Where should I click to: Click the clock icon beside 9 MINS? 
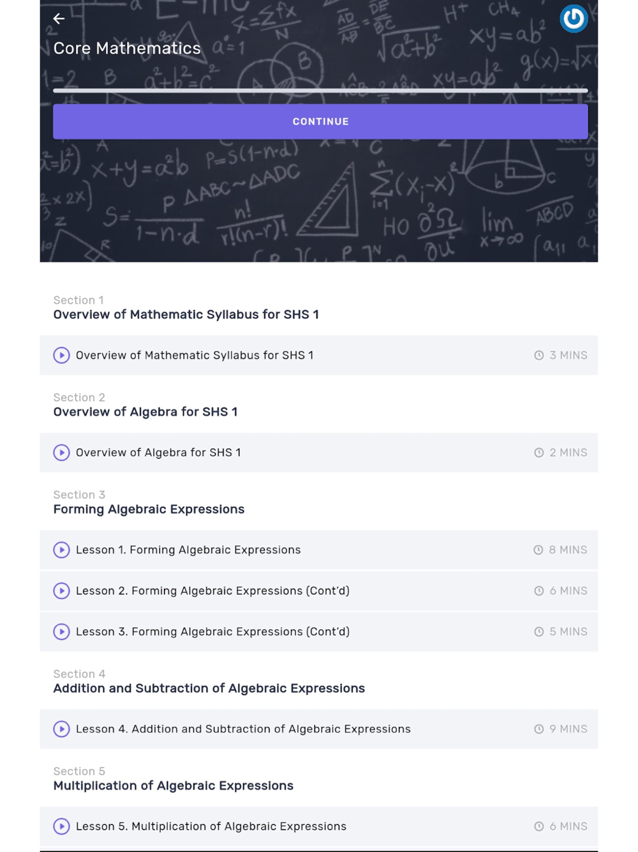[x=539, y=729]
